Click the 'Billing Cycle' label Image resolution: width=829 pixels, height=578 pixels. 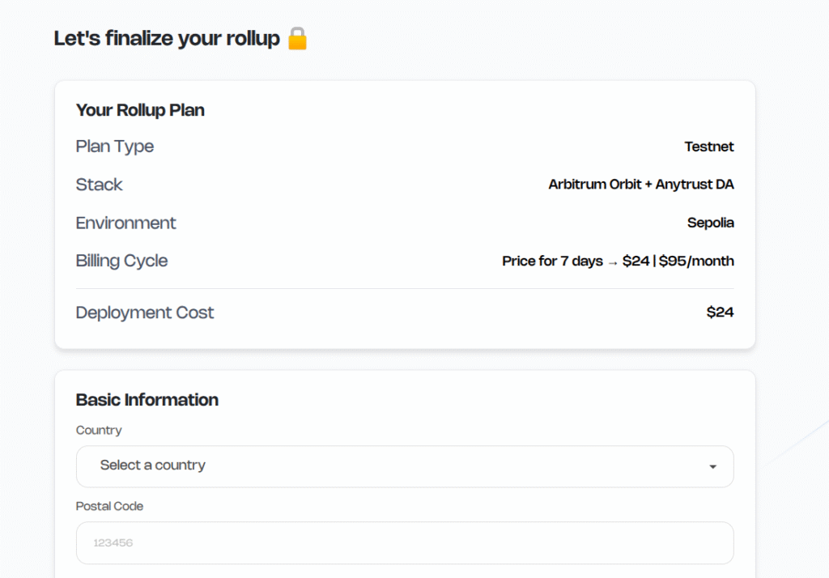pyautogui.click(x=121, y=261)
